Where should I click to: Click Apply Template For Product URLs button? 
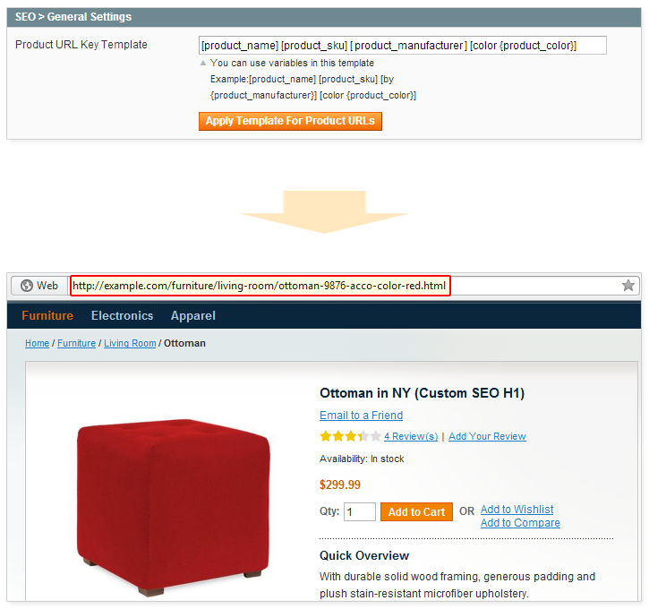tap(290, 121)
